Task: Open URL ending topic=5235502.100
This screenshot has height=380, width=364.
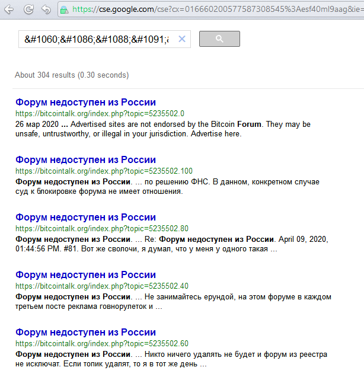Action: (104, 171)
